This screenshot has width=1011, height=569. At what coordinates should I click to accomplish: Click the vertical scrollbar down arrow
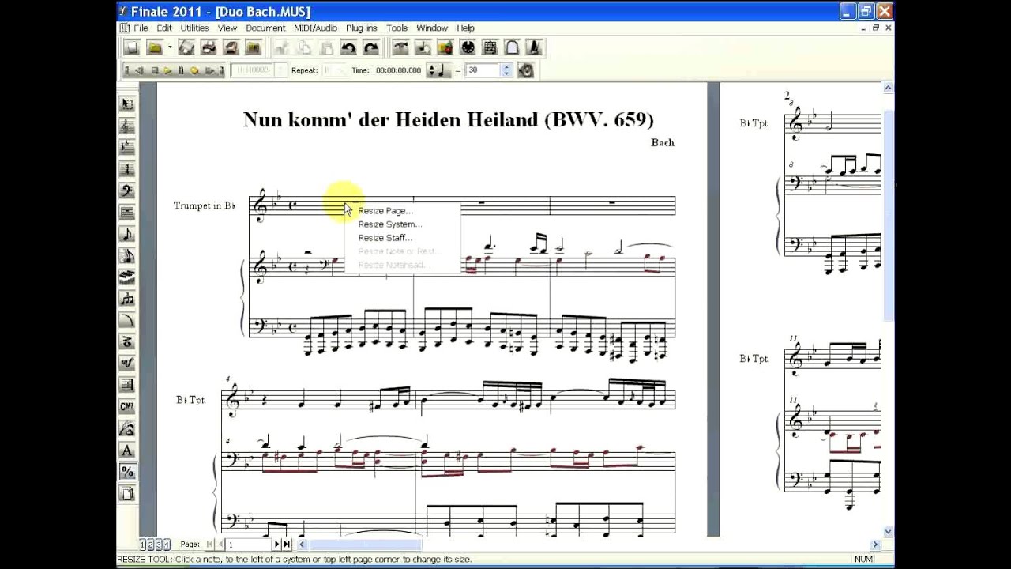coord(889,532)
